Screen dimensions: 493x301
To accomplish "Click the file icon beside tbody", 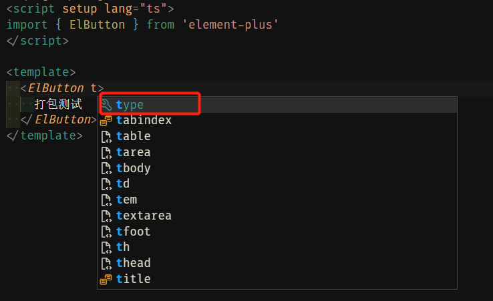I will pyautogui.click(x=106, y=168).
